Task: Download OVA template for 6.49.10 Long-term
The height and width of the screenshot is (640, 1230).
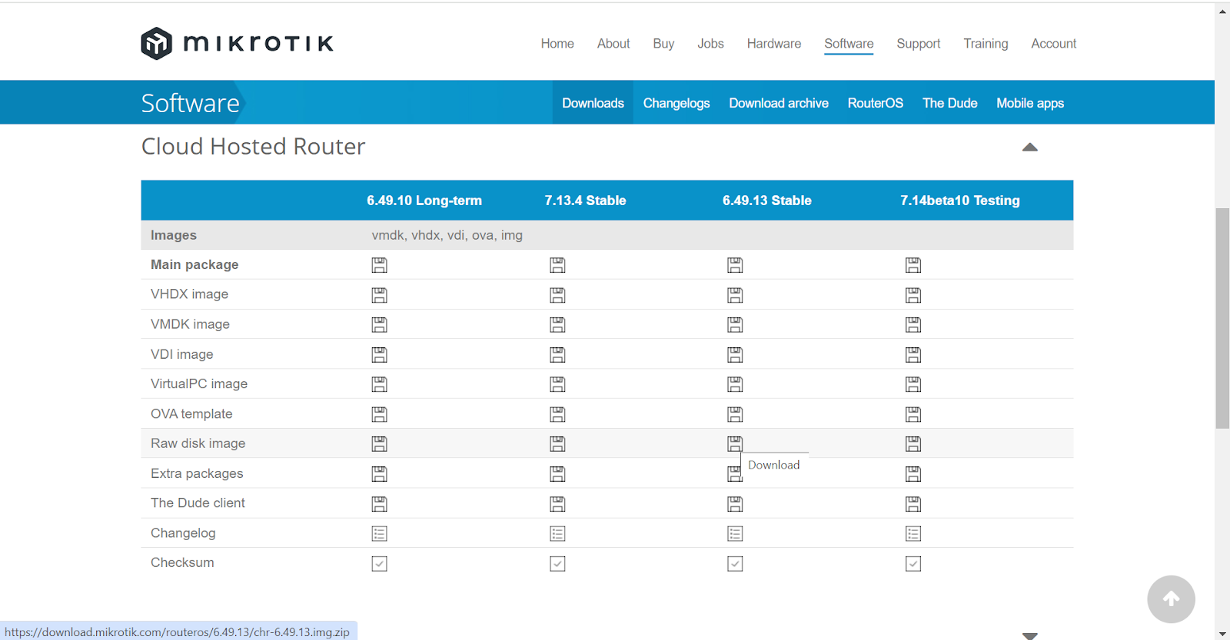Action: pyautogui.click(x=379, y=414)
